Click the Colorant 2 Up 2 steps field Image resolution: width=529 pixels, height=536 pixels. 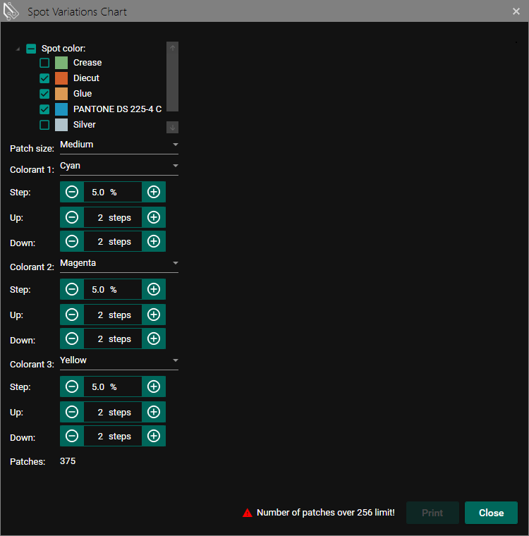[x=113, y=315]
